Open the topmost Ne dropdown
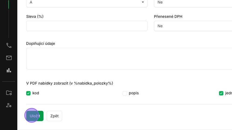Image resolution: width=232 pixels, height=130 pixels. coord(193,3)
